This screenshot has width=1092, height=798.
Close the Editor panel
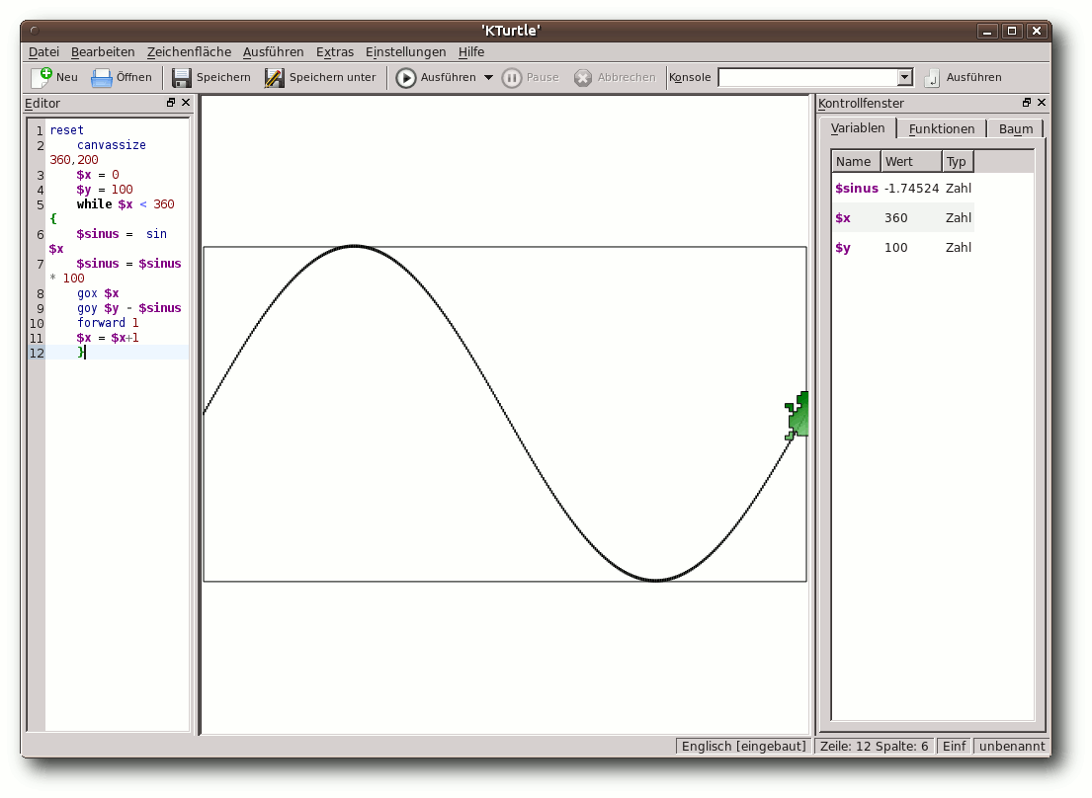pyautogui.click(x=186, y=103)
